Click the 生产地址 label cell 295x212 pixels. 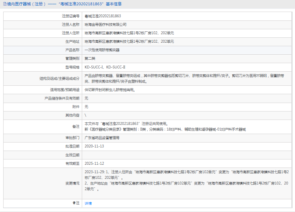click(x=43, y=41)
